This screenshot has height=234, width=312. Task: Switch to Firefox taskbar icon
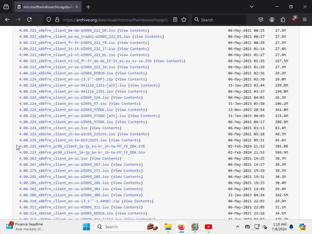tap(182, 227)
